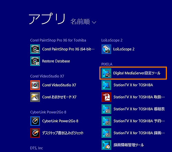The image size is (172, 152).
Task: Click the StationTV X for TOSHIBA 番組表 label
Action: click(139, 109)
